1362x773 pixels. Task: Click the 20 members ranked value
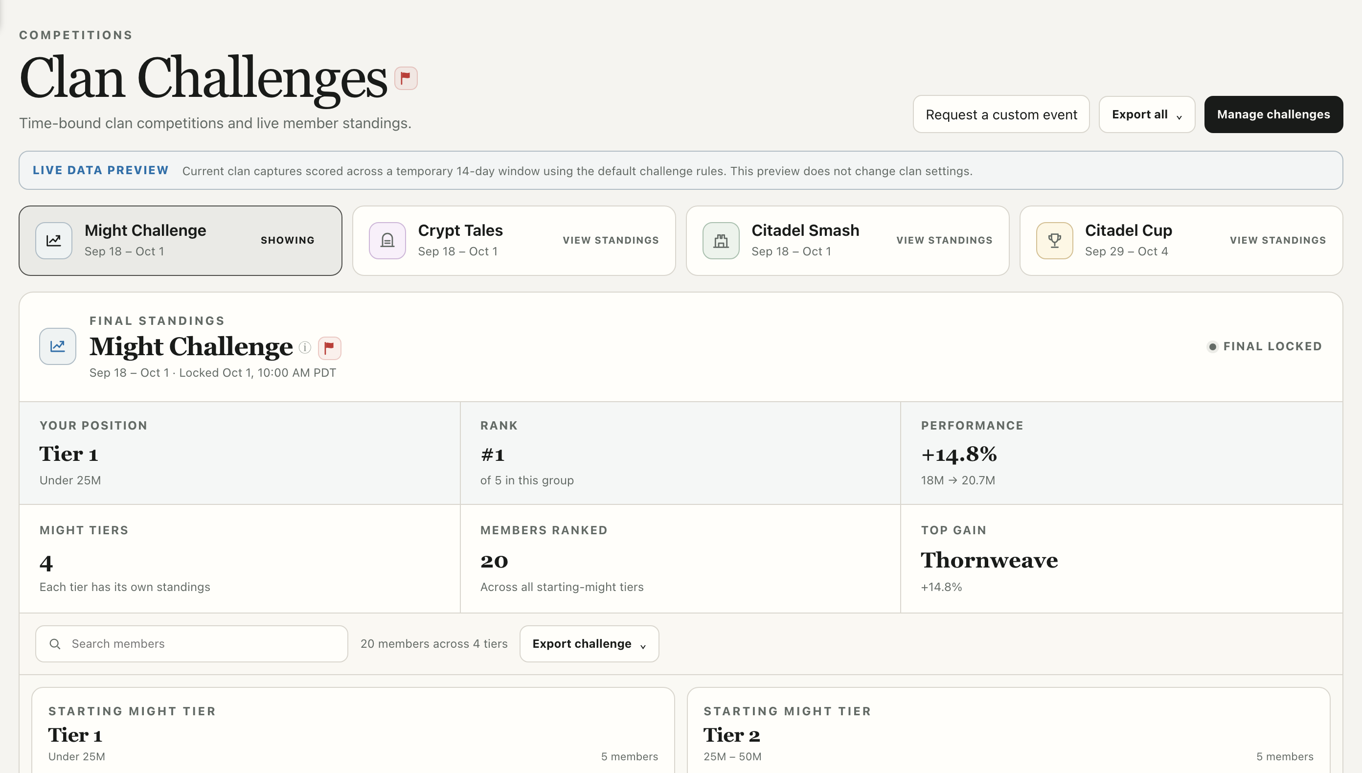(x=494, y=561)
